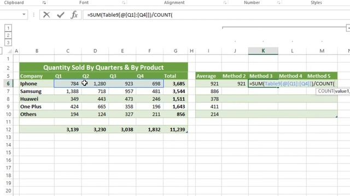Select the highlighted column K header

point(263,51)
